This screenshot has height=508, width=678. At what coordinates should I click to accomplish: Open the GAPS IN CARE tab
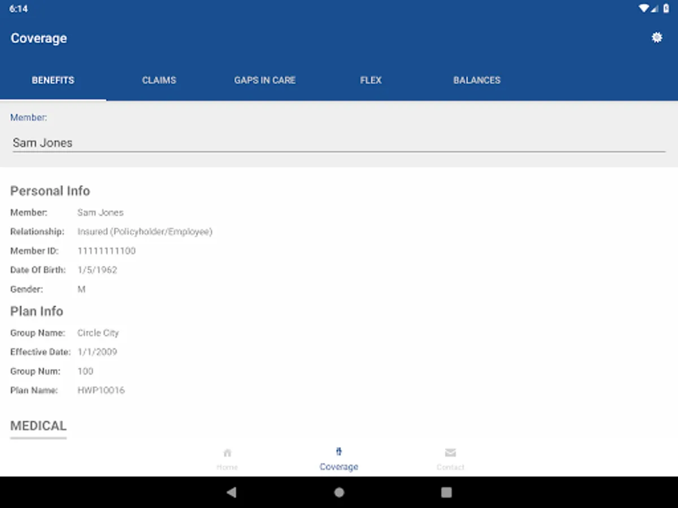pyautogui.click(x=264, y=80)
